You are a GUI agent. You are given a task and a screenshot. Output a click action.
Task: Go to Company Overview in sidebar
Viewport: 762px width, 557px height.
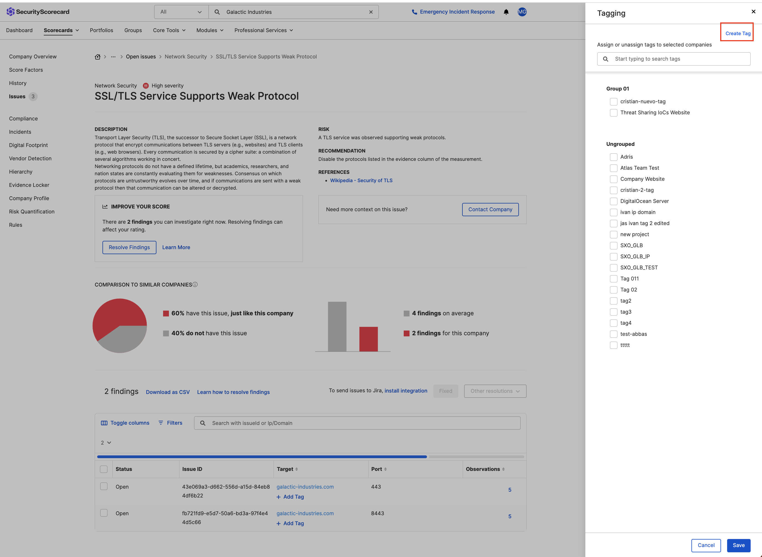point(33,57)
